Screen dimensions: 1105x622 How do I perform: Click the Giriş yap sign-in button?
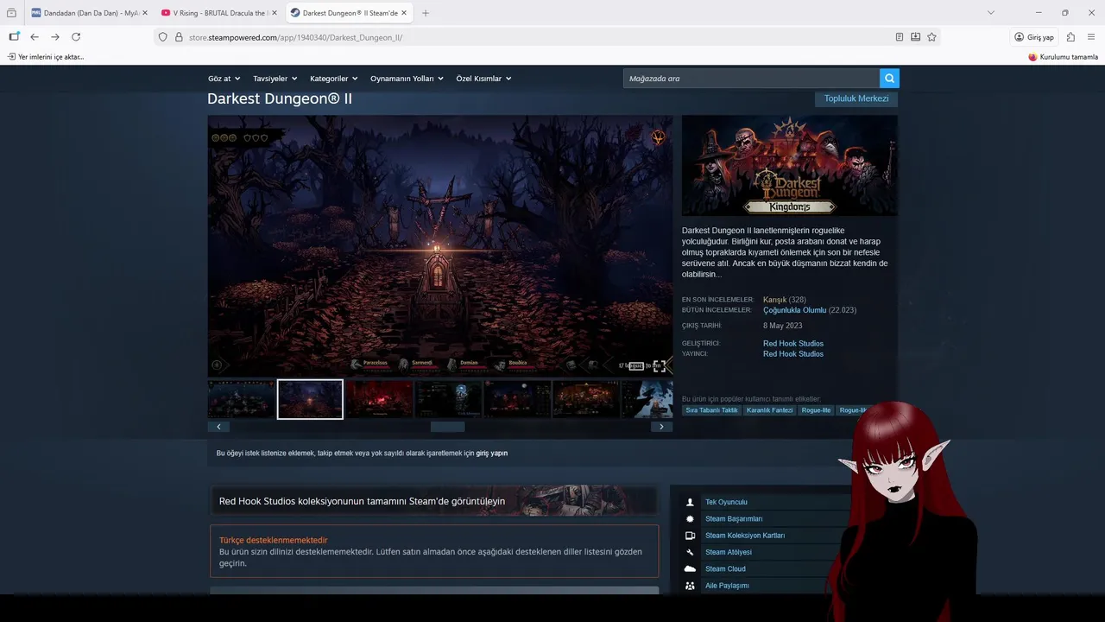pos(1034,37)
